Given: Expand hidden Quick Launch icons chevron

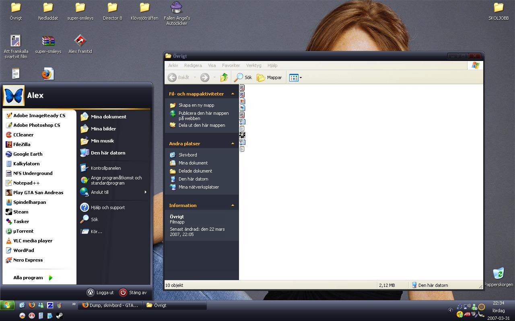Looking at the screenshot, I should [x=74, y=304].
